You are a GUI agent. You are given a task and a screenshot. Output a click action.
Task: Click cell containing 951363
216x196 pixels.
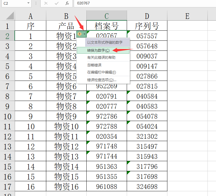click(x=107, y=166)
